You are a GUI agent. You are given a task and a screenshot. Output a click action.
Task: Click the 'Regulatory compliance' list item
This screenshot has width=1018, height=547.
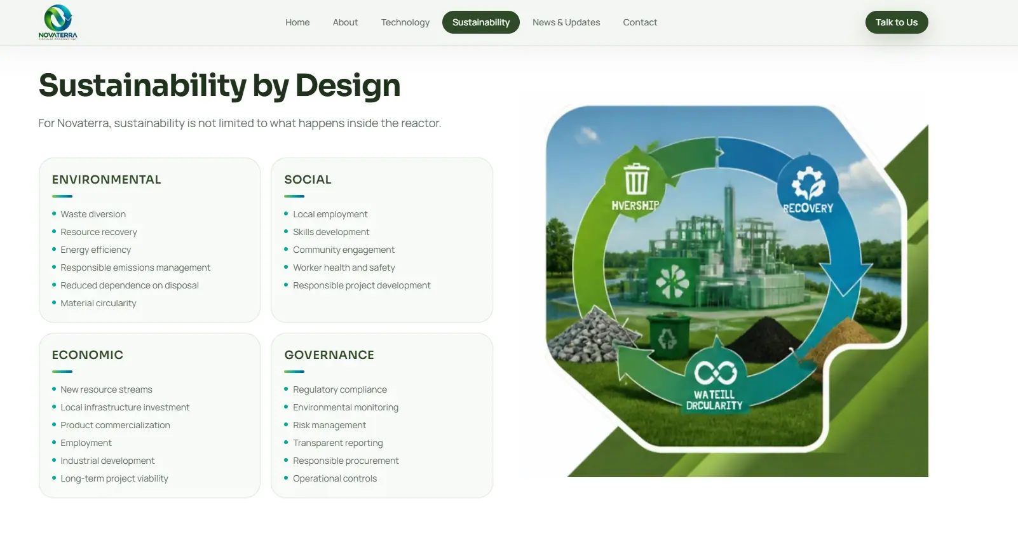coord(340,389)
